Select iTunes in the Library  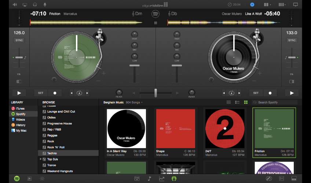(x=23, y=109)
